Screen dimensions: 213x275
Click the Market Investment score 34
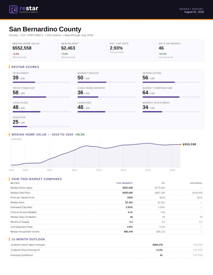pyautogui.click(x=145, y=107)
